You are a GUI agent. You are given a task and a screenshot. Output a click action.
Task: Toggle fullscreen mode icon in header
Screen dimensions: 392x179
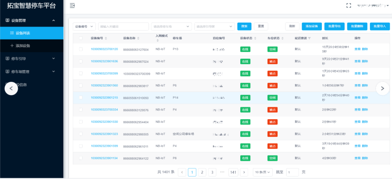349,5
